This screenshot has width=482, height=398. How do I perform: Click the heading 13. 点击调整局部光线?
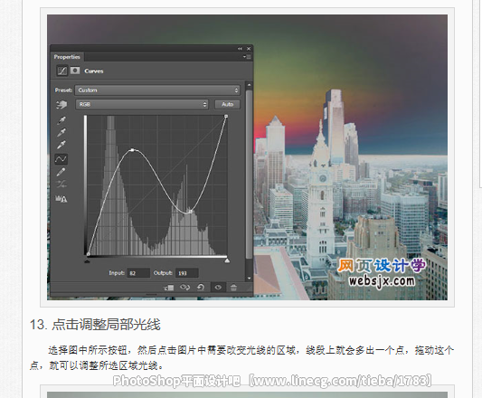pyautogui.click(x=95, y=325)
